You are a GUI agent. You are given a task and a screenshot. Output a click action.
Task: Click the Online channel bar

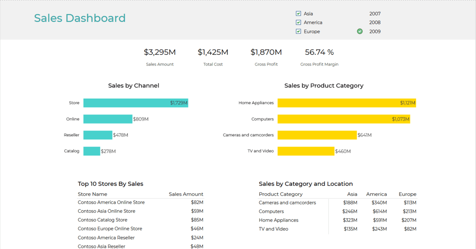tap(107, 119)
